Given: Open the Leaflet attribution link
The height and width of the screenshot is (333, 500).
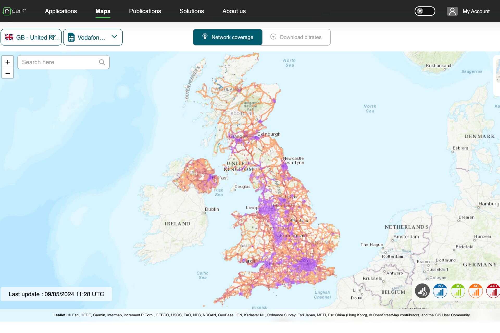Looking at the screenshot, I should 59,315.
